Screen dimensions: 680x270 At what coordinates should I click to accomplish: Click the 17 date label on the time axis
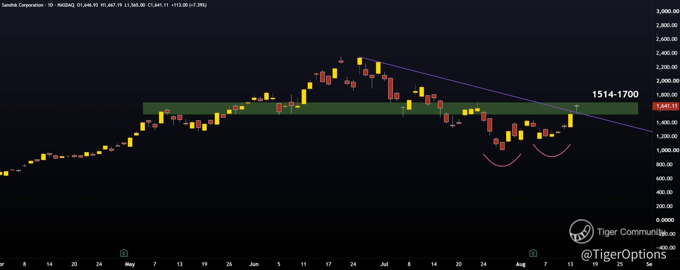coord(328,264)
